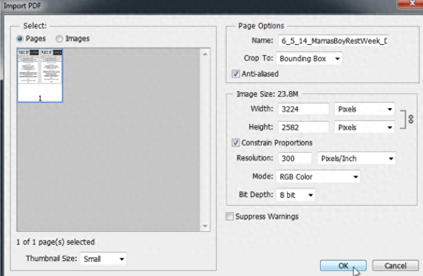Click the chain link constrain icon

point(411,119)
